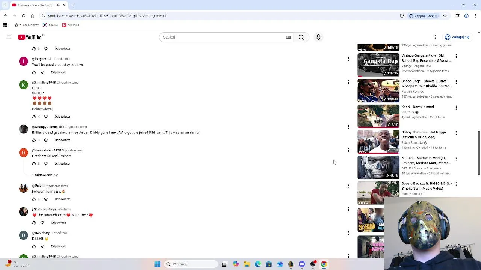Screen dimensions: 481x270
Task: Open more options for Bobby Shmurda video
Action: [x=456, y=133]
